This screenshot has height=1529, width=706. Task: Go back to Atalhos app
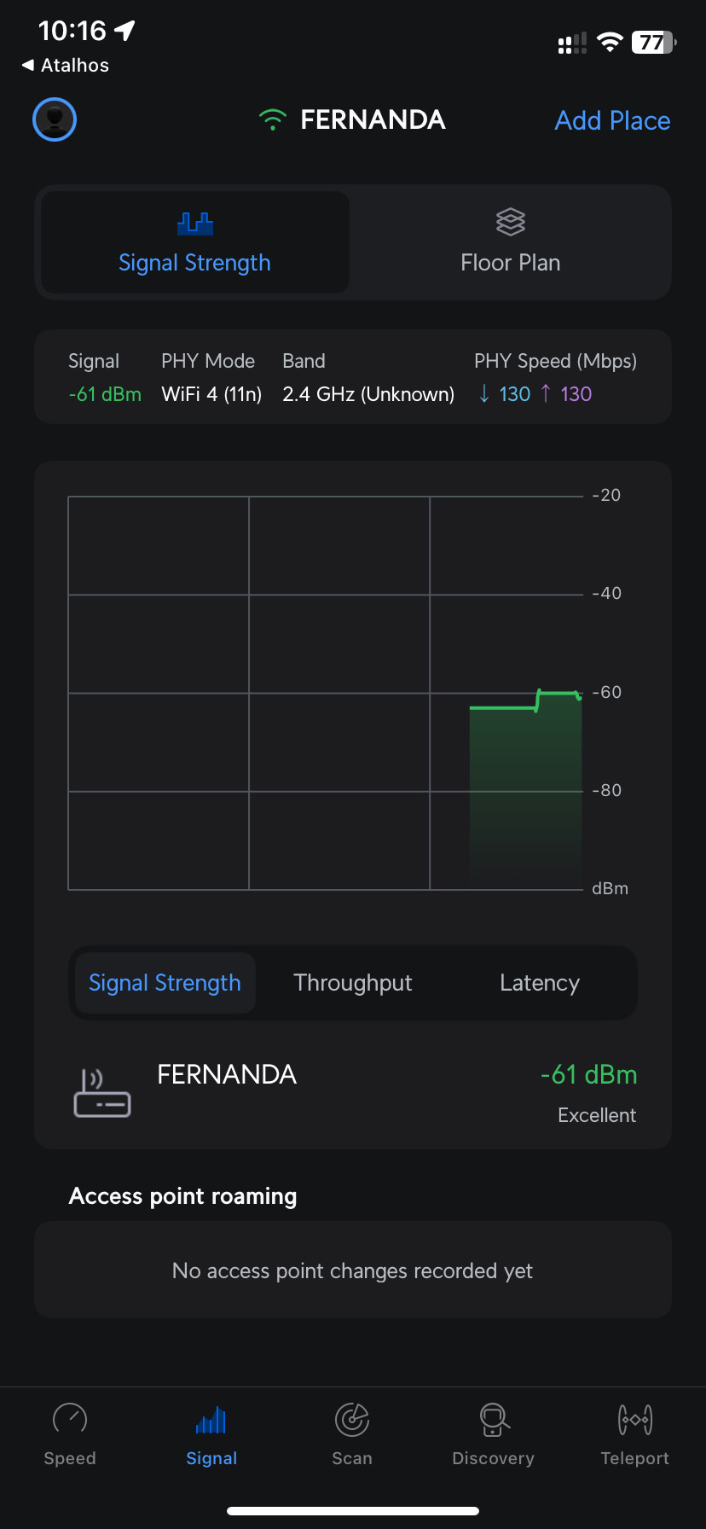coord(66,66)
